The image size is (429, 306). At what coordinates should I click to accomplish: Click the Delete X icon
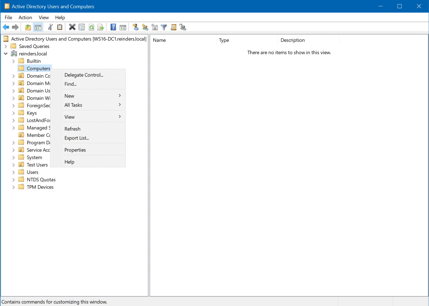(x=72, y=27)
